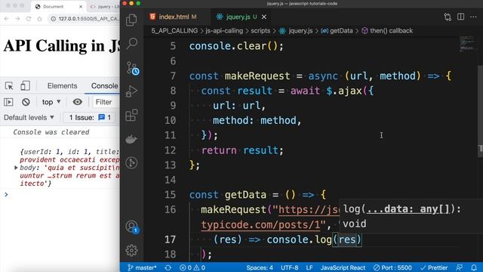The height and width of the screenshot is (272, 483).
Task: Click 'Console was cleared' message
Action: pyautogui.click(x=51, y=132)
